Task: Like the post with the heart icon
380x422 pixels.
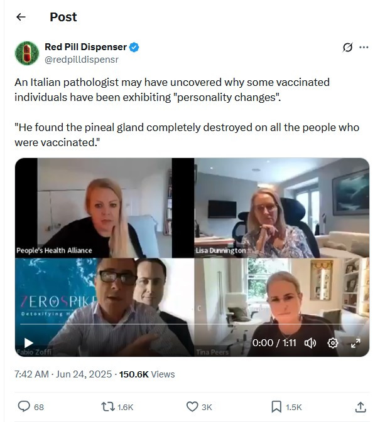Action: pyautogui.click(x=192, y=406)
